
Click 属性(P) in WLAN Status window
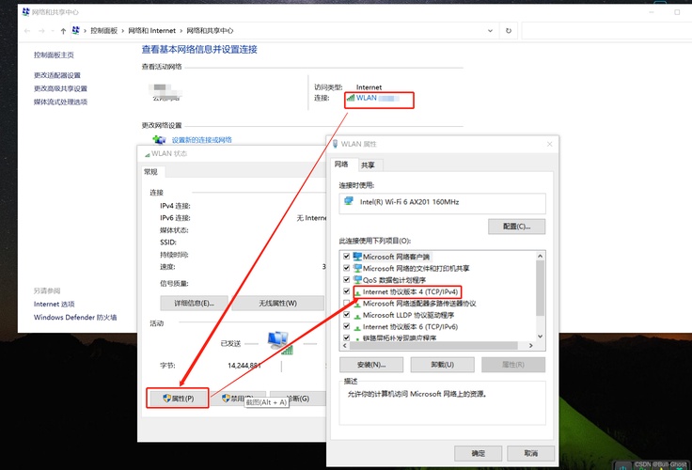click(179, 399)
